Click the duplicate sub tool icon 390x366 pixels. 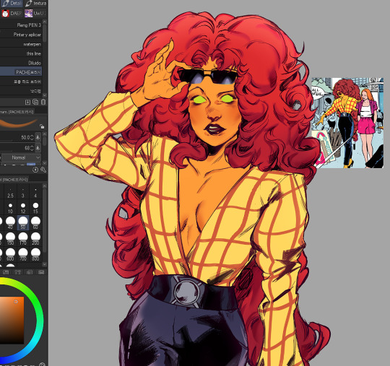(x=35, y=103)
